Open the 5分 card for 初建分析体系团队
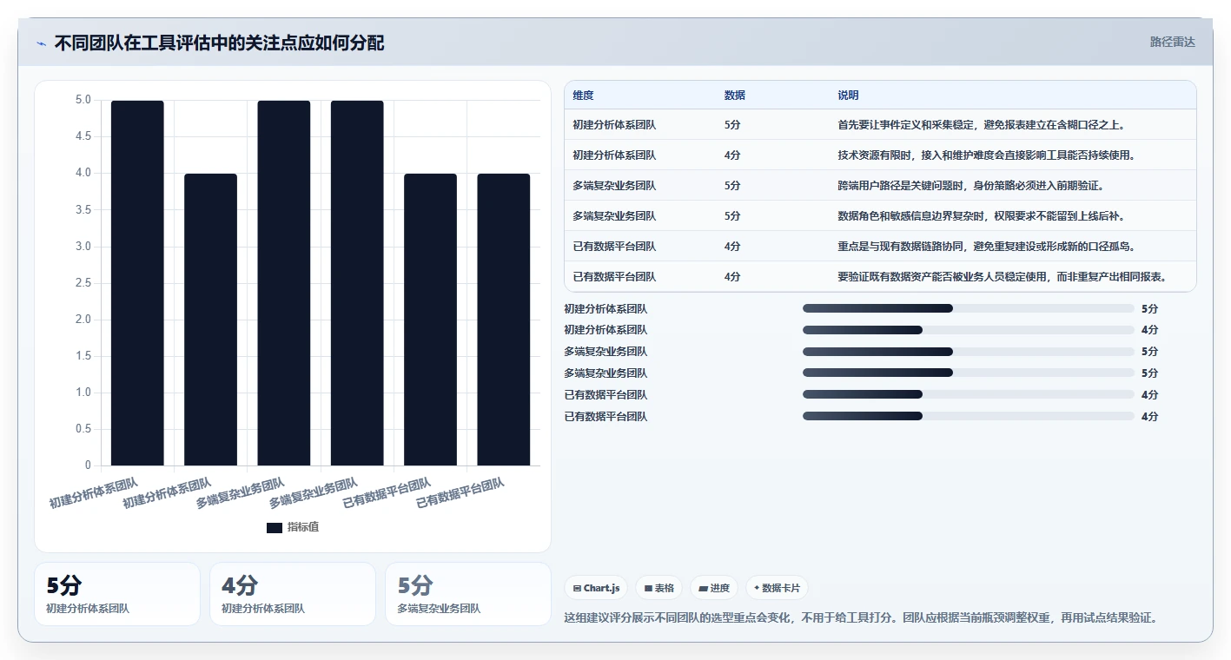Viewport: 1231px width, 660px height. tap(117, 594)
